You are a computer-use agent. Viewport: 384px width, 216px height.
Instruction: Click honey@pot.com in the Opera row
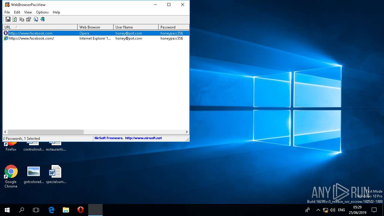[x=129, y=33]
